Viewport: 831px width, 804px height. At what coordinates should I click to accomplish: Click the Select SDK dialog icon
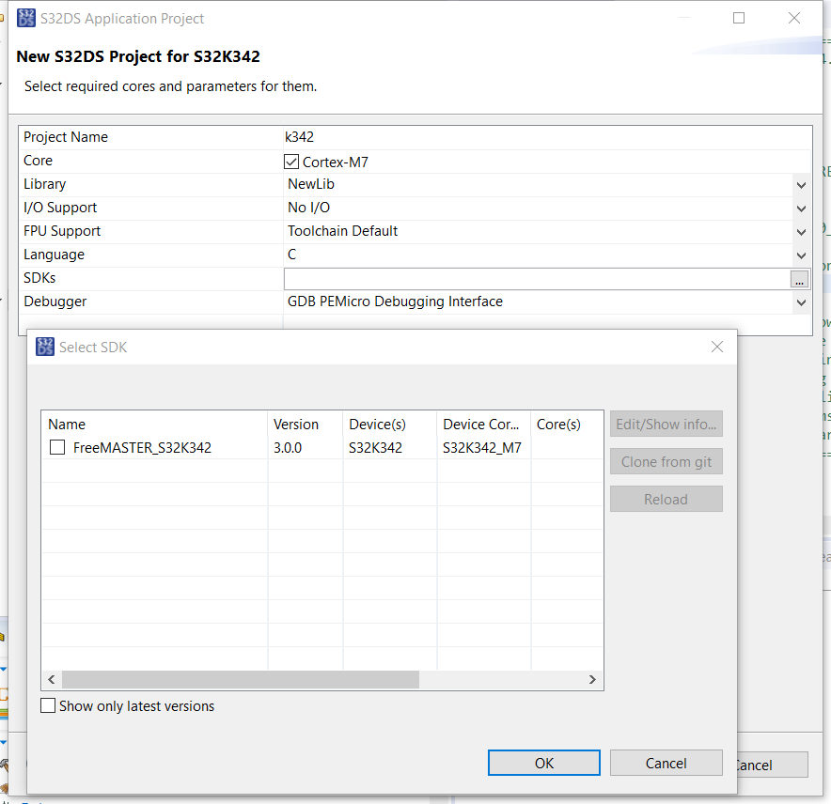pyautogui.click(x=44, y=347)
